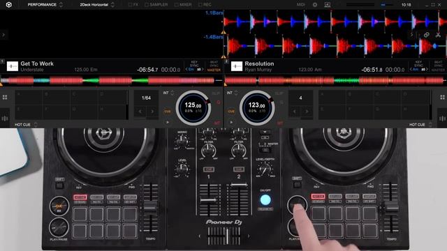Play deck 1 with the play icon
This screenshot has height=251, width=447.
point(168,123)
